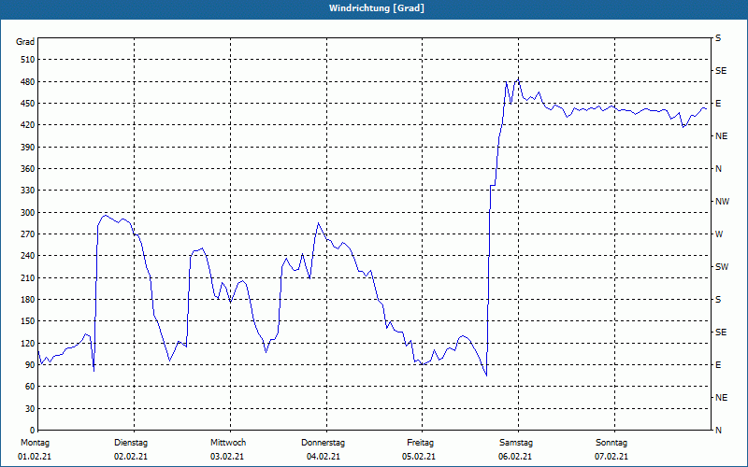Viewport: 748px width, 467px height.
Task: Select the 90 value on the left axis
Action: 30,365
